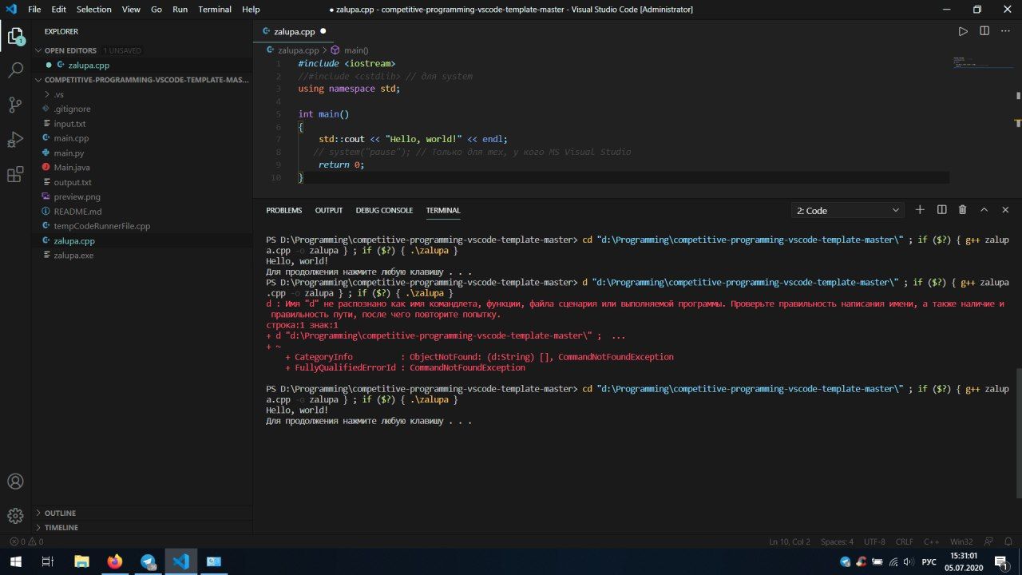Change line endings via CRLF

904,541
